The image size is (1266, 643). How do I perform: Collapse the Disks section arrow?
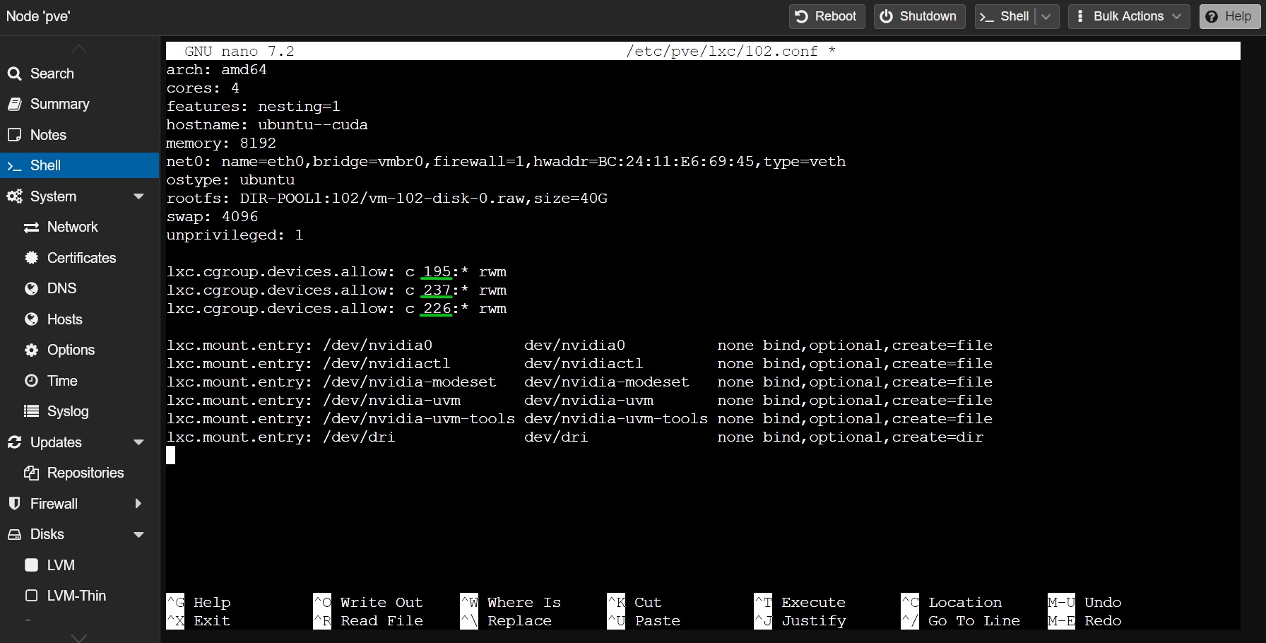pyautogui.click(x=138, y=534)
